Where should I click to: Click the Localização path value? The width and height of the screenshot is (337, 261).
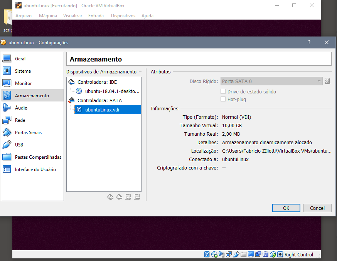pyautogui.click(x=277, y=151)
